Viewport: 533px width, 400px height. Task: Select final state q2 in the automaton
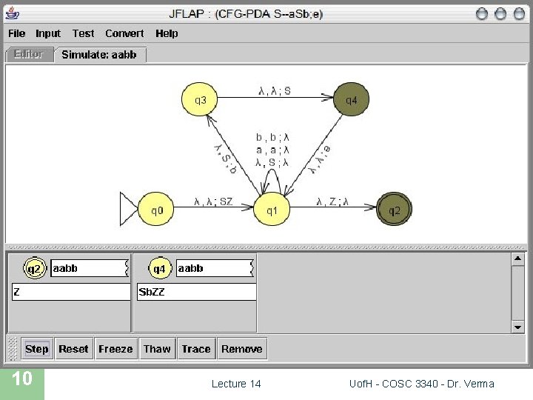pyautogui.click(x=394, y=209)
